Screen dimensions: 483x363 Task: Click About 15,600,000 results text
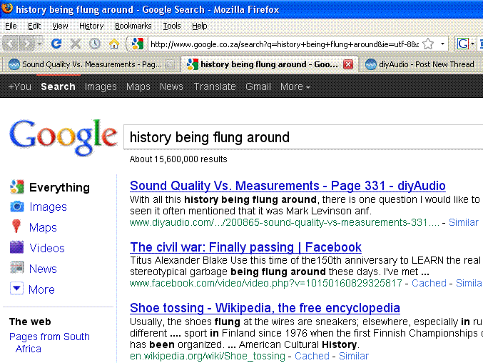[x=178, y=159]
